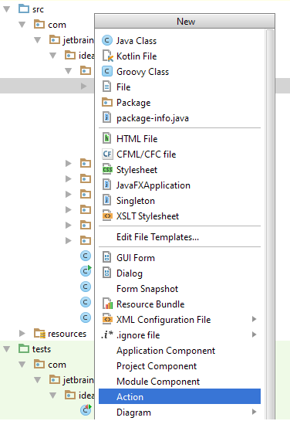Click the .ignore file icon
290x421 pixels.
click(x=107, y=334)
